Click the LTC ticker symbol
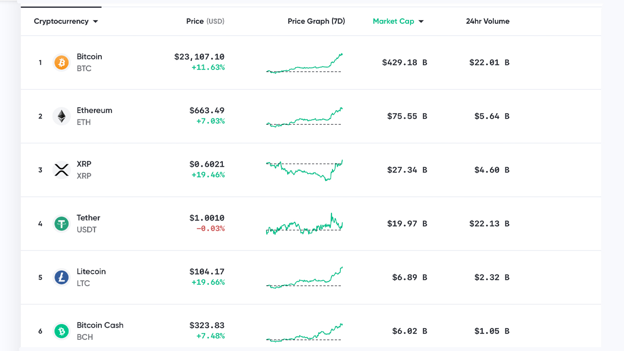 tap(83, 283)
